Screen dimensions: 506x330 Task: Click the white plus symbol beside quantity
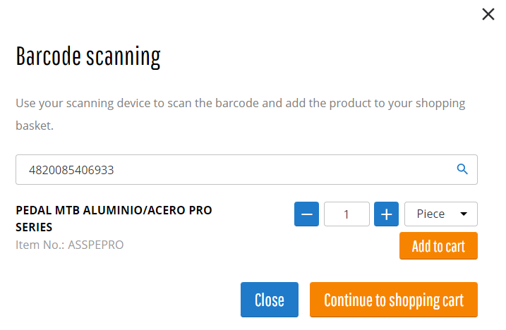(386, 214)
